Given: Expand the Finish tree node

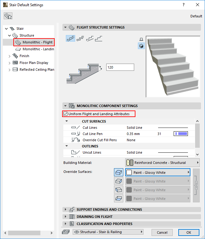Looking at the screenshot, I should point(9,56).
